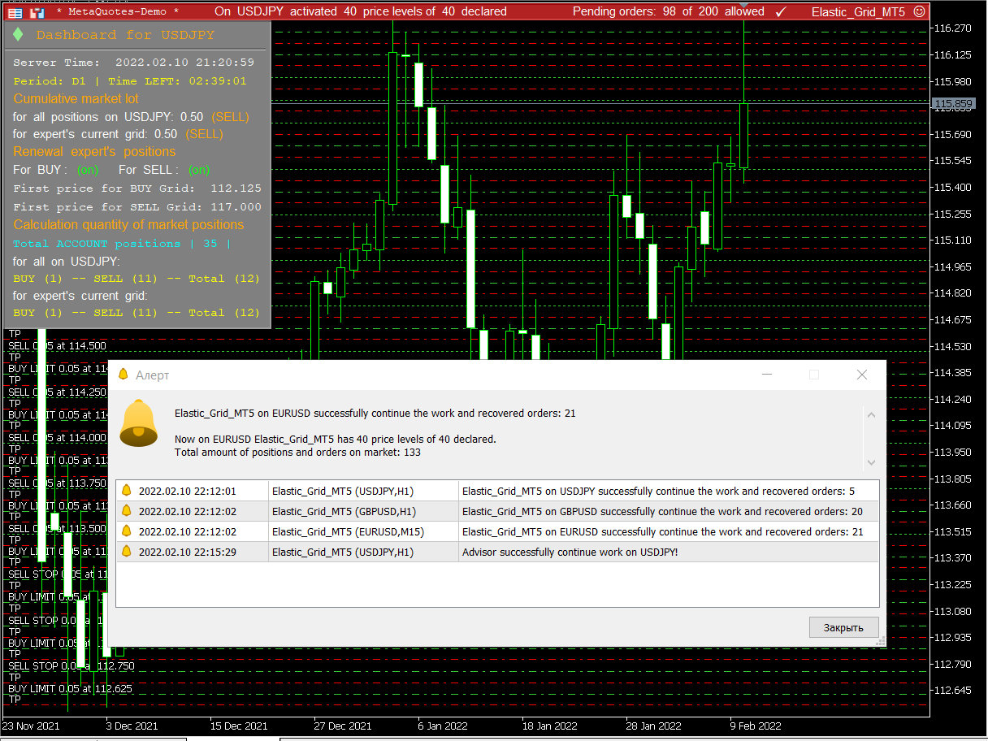This screenshot has height=741, width=988.
Task: Click 'Total ACCOUNT positions | 35 |' line
Action: coord(122,244)
